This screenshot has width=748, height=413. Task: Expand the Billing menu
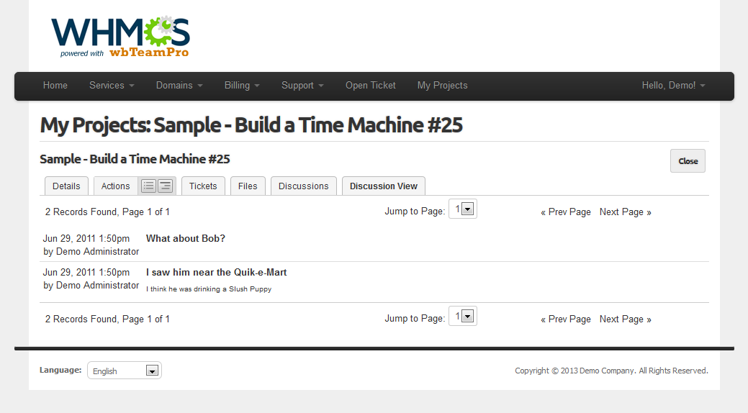(242, 86)
